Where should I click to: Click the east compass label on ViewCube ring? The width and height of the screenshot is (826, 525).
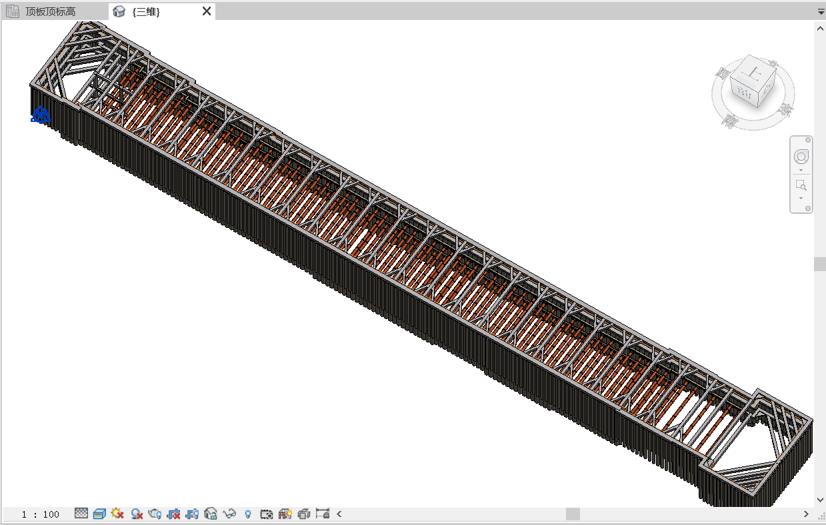[x=786, y=109]
